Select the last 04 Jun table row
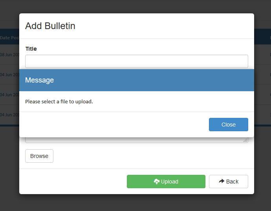 click(x=9, y=115)
